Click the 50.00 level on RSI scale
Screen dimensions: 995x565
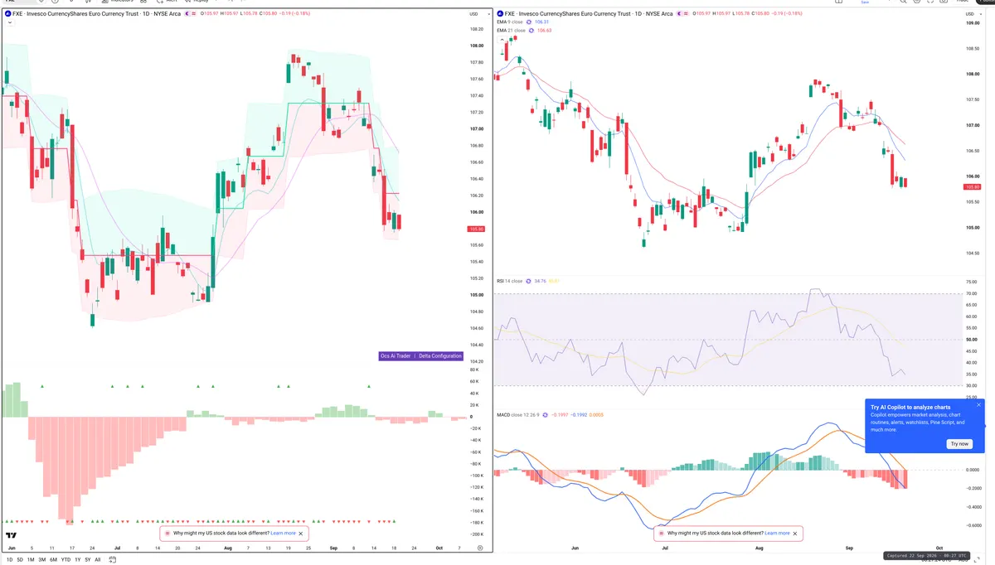tap(972, 340)
